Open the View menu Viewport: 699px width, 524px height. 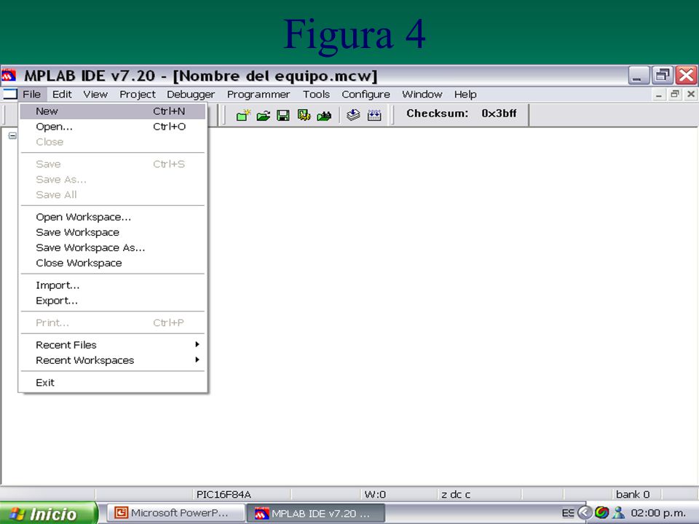(x=95, y=95)
